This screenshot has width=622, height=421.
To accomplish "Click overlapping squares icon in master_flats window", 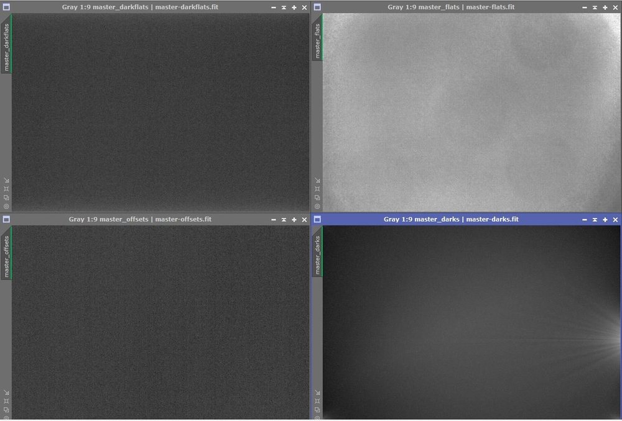I will (x=317, y=197).
